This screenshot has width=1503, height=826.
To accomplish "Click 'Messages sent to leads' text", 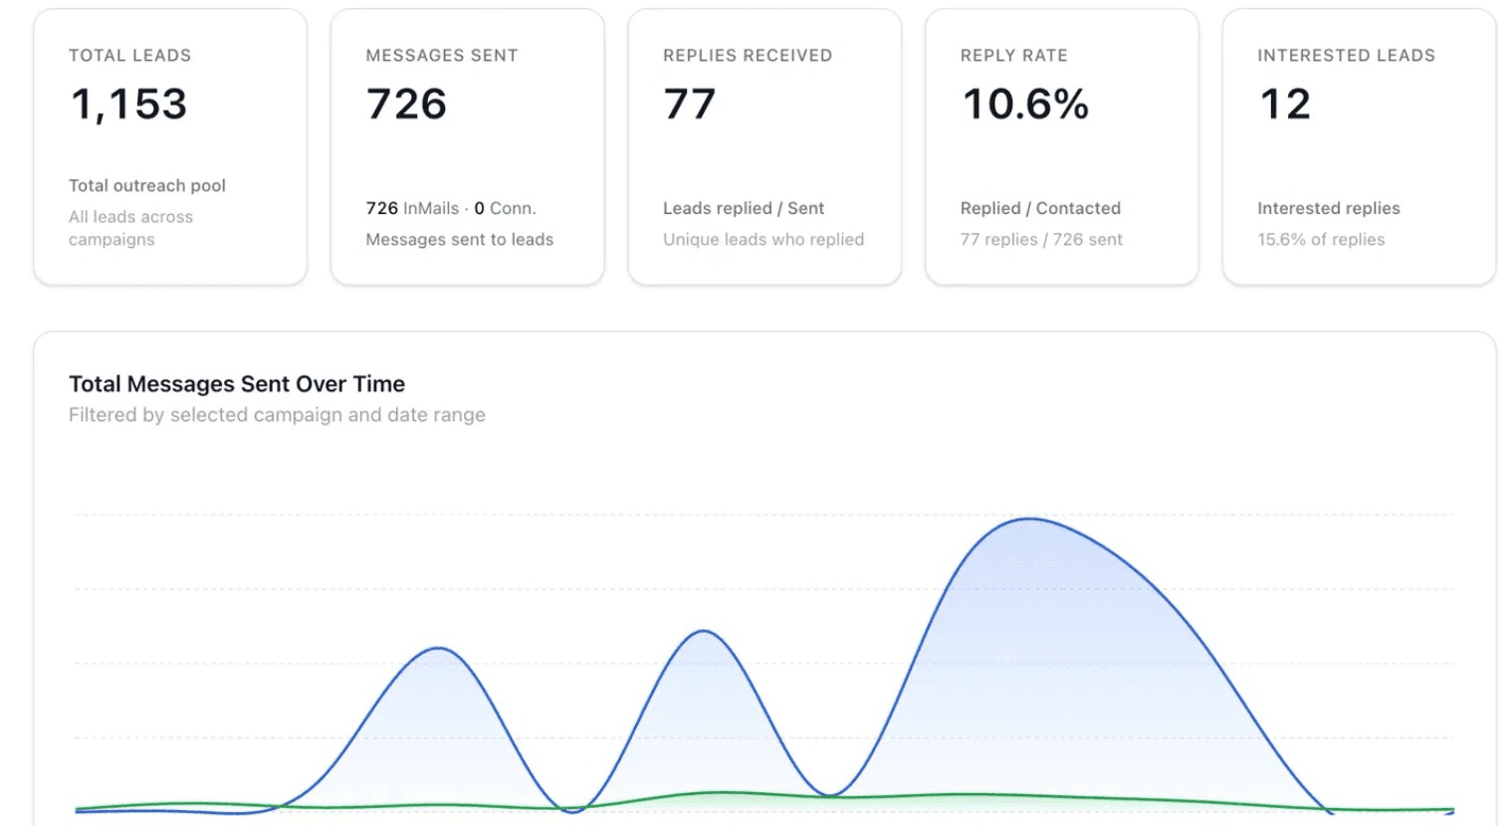I will [x=459, y=239].
